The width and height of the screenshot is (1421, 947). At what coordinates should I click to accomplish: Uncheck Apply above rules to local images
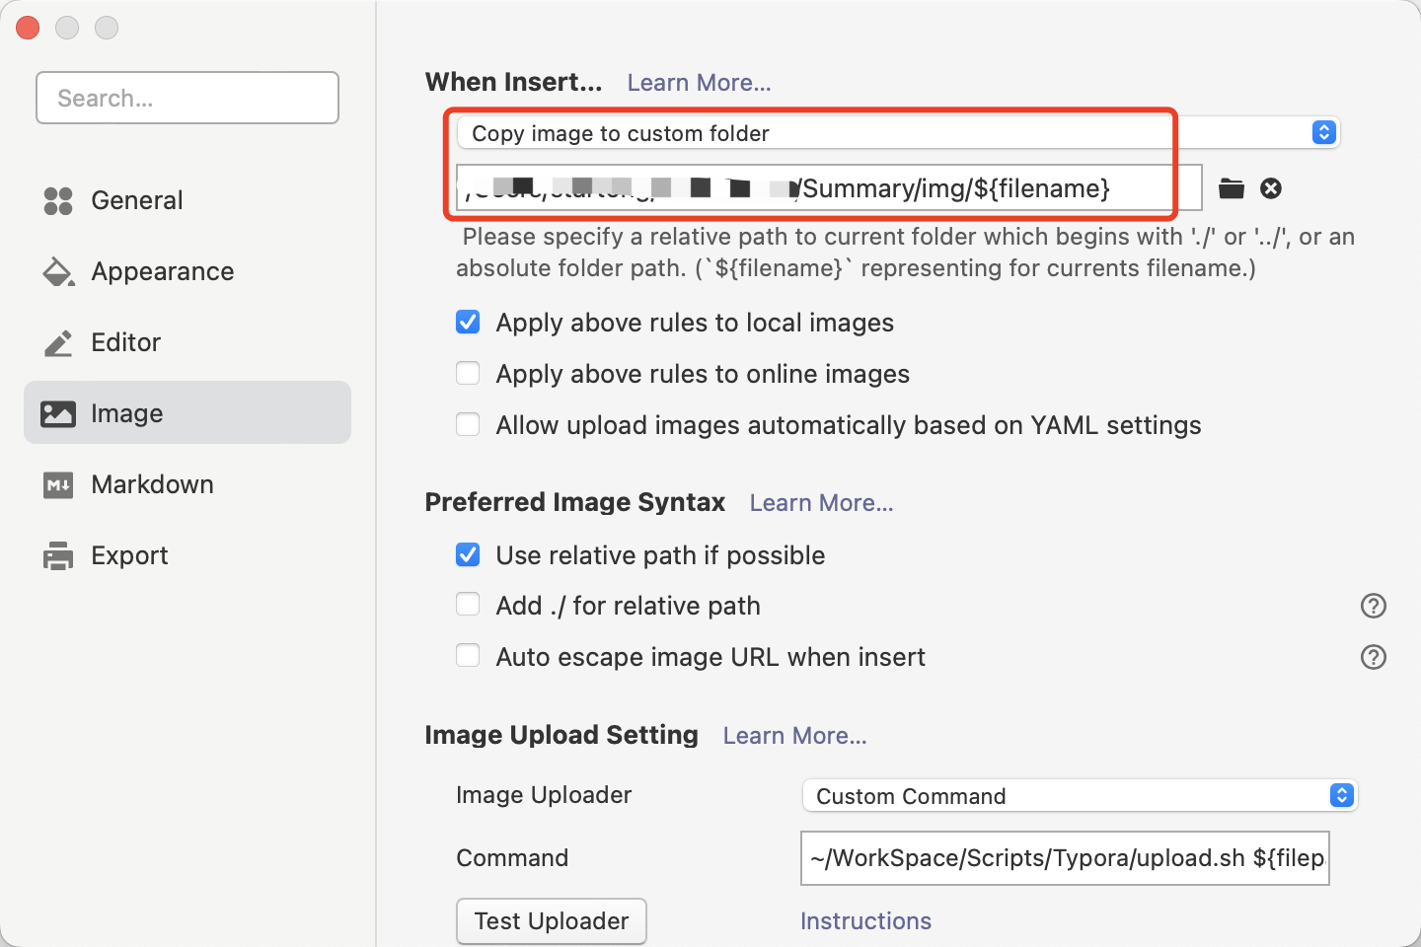pyautogui.click(x=468, y=323)
